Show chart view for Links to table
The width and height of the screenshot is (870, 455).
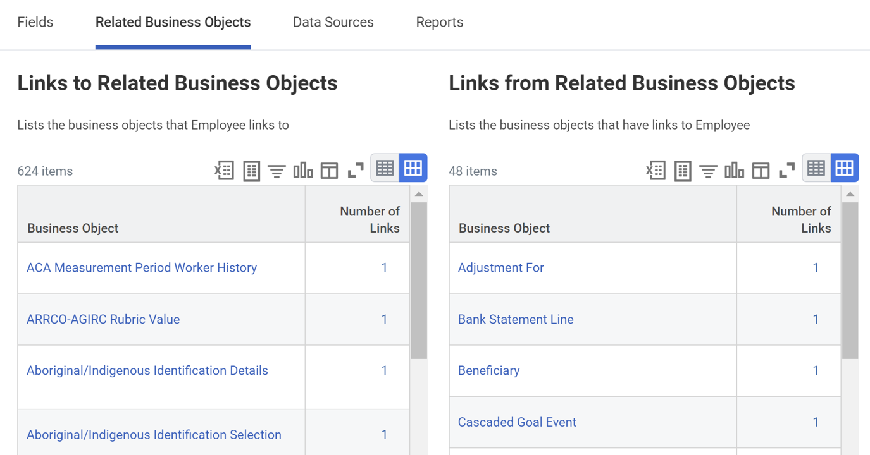click(303, 170)
